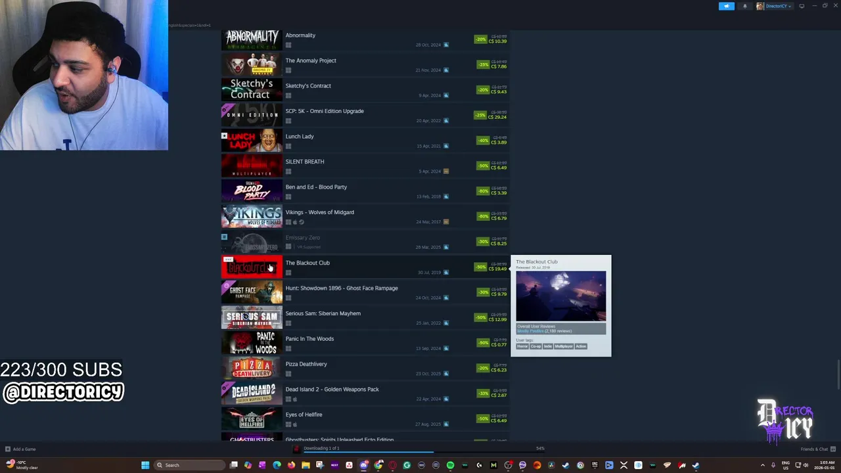Click Lunch Lady capsule image
The width and height of the screenshot is (841, 473).
click(x=252, y=141)
